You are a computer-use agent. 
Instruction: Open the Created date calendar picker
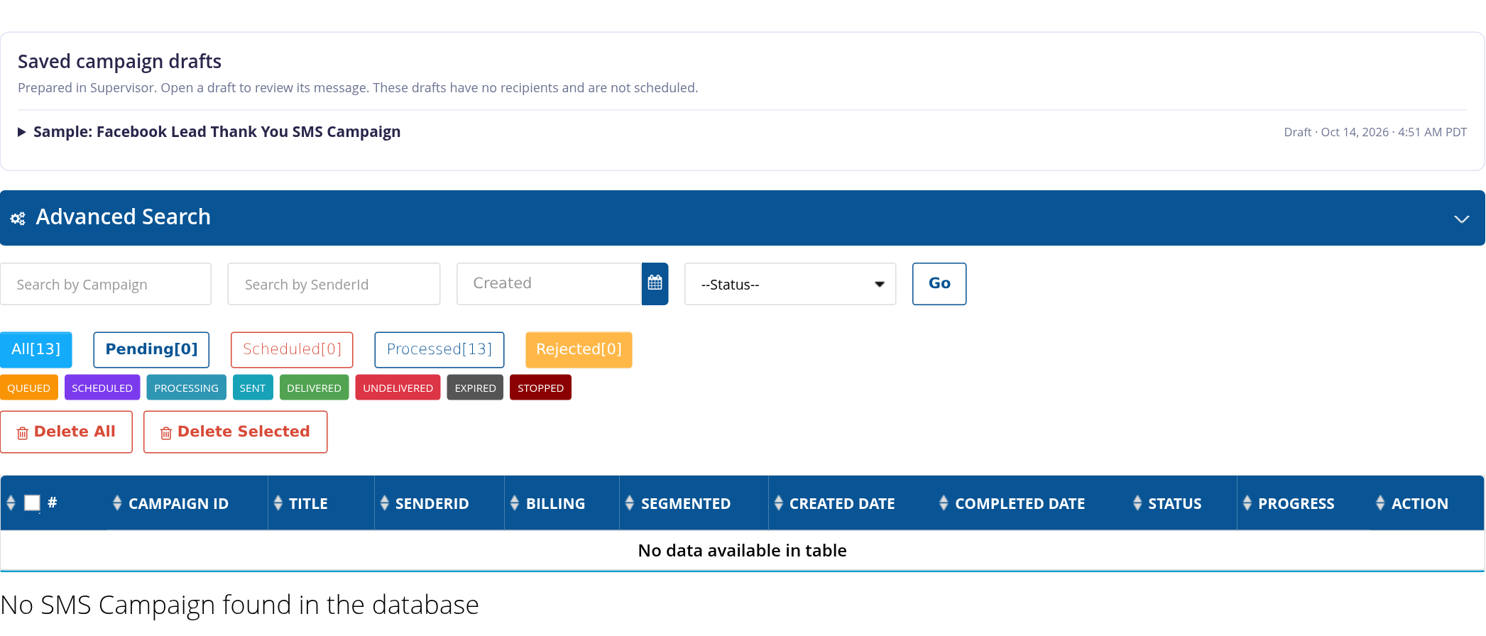point(655,283)
